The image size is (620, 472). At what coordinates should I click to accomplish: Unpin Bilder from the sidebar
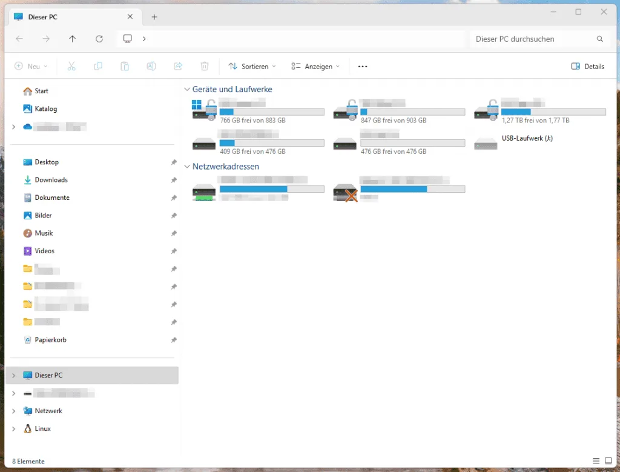[174, 215]
